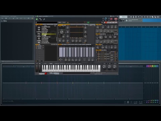Click the rightmost red numeric box in wrapper header
Viewport: 161px width, 121px height.
click(116, 19)
